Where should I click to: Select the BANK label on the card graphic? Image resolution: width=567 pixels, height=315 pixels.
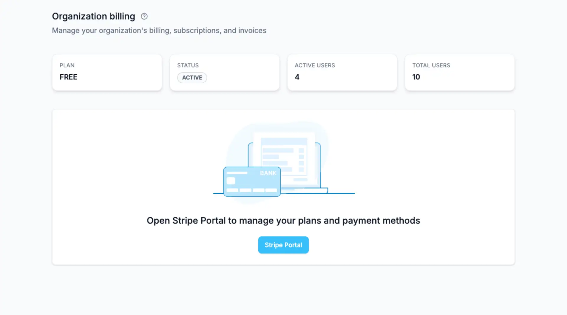(268, 173)
